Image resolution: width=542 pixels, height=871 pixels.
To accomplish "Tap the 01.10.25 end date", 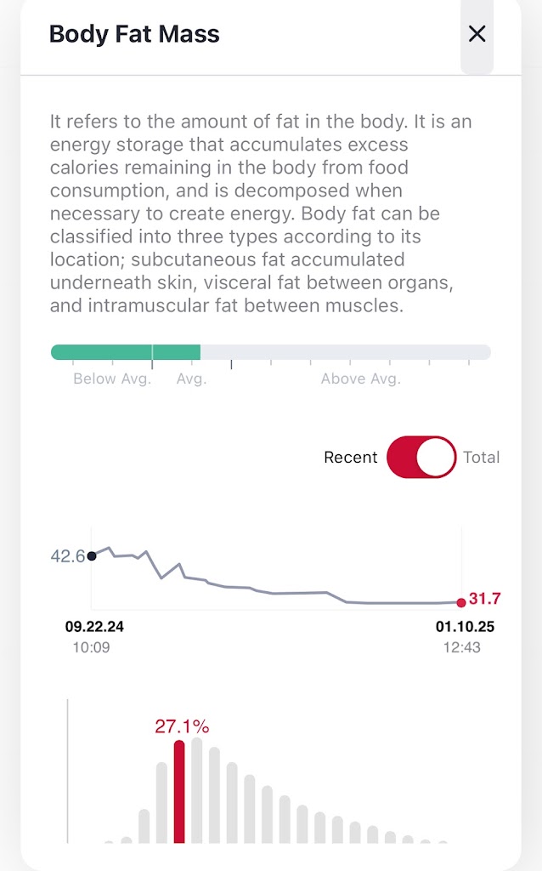I will [x=465, y=628].
